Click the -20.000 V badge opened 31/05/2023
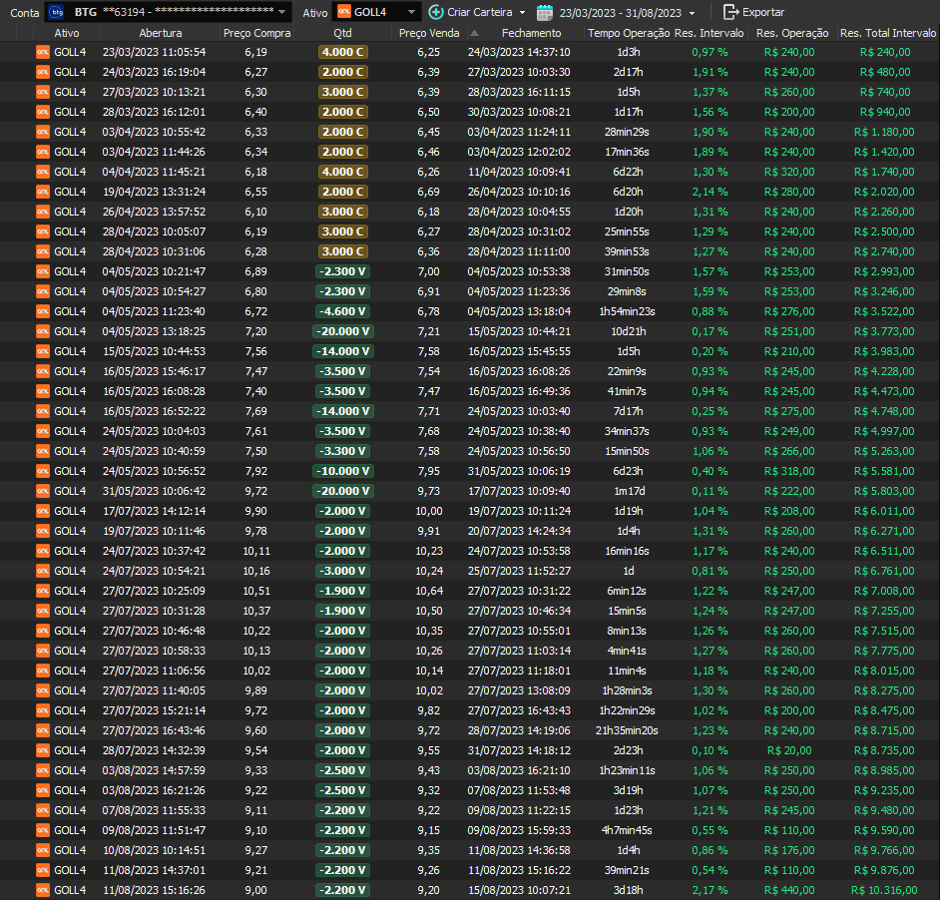 click(342, 491)
